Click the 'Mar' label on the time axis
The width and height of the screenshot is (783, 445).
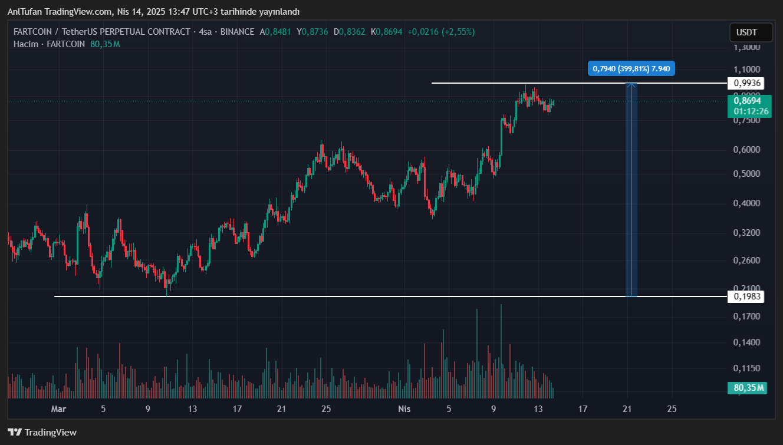pos(58,409)
